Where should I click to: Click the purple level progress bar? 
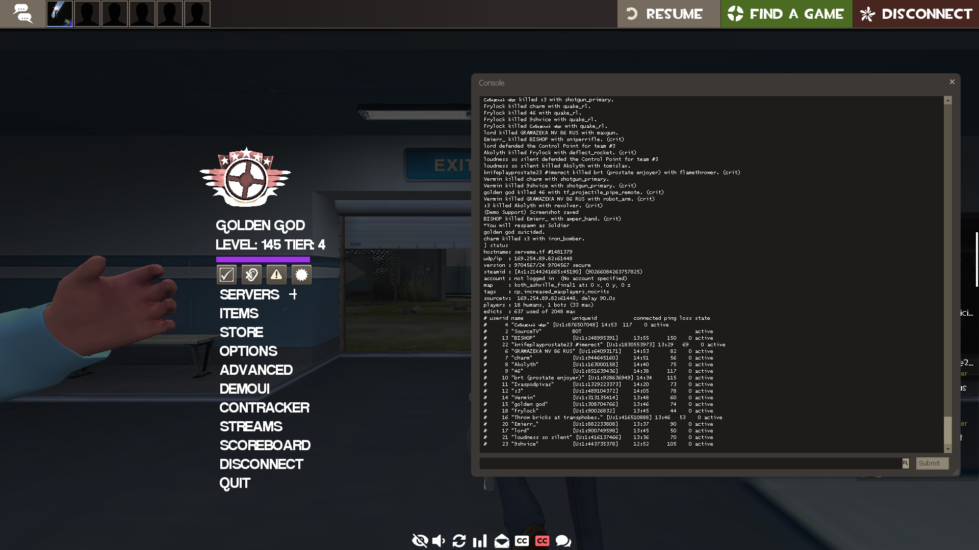pos(263,260)
